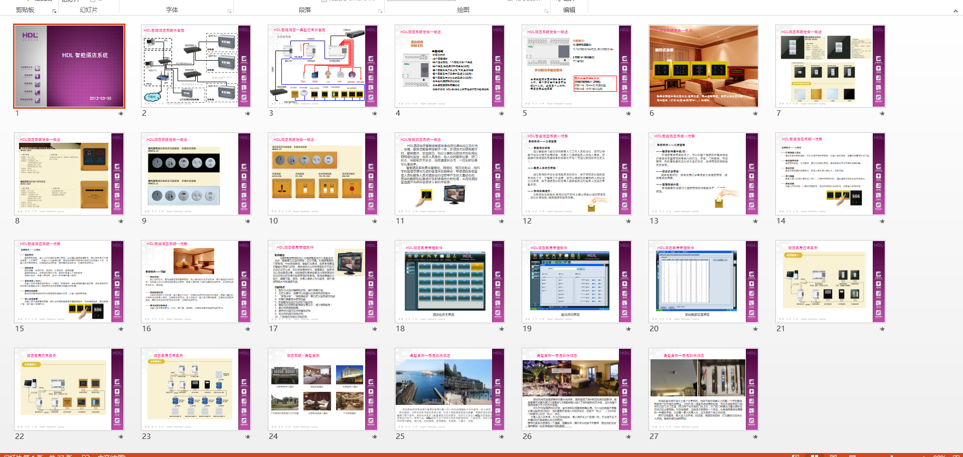Viewport: 963px width, 457px height.
Task: Click the transition star icon under slide 27
Action: point(755,437)
